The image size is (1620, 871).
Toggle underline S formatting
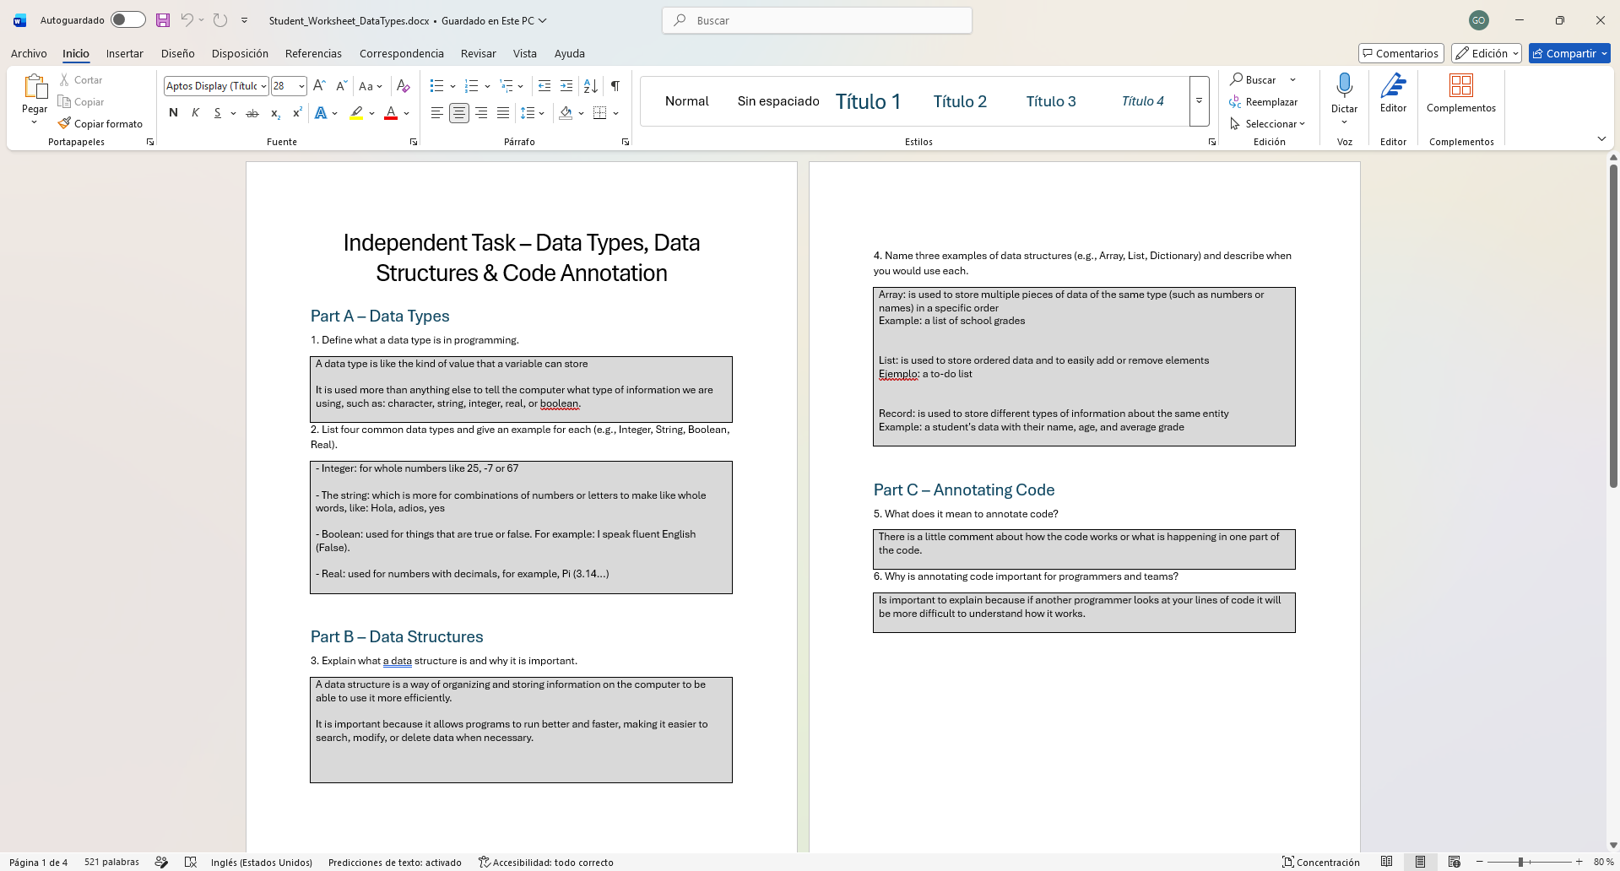(217, 113)
